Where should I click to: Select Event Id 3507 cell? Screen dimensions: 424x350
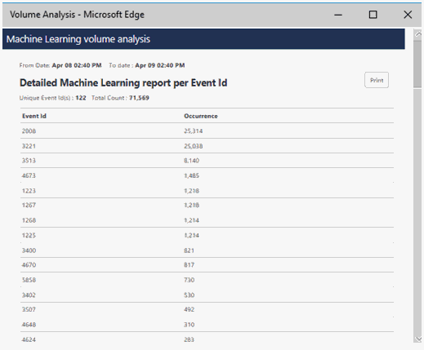coord(29,309)
